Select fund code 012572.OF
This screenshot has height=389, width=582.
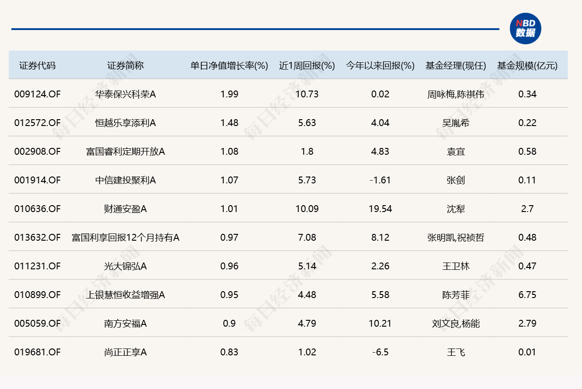(37, 123)
